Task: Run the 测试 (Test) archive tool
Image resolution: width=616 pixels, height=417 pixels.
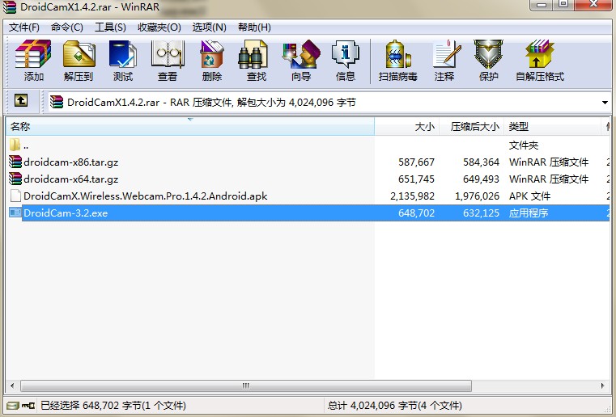Action: (x=123, y=61)
